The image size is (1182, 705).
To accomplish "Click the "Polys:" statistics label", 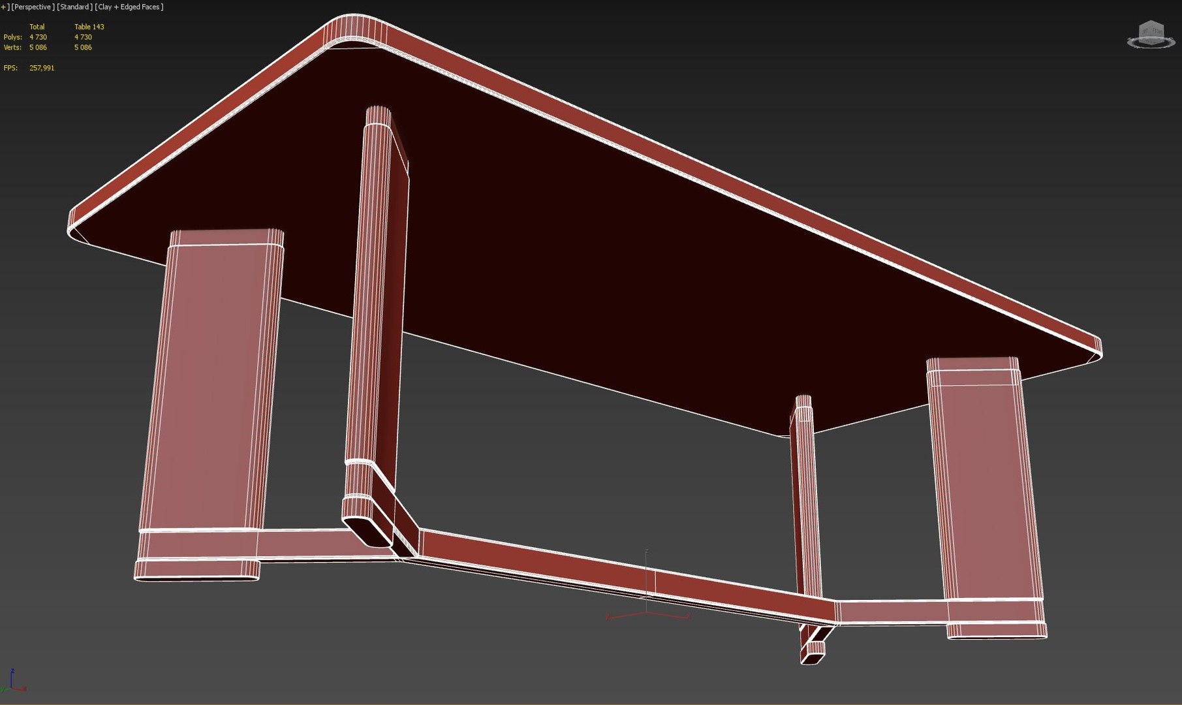I will (12, 37).
